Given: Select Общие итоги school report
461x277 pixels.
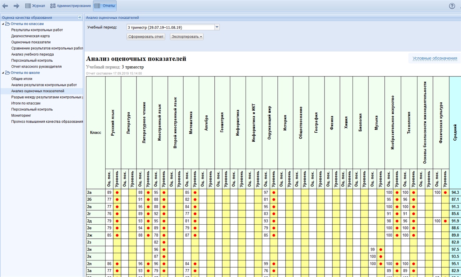Looking at the screenshot, I should coord(22,79).
